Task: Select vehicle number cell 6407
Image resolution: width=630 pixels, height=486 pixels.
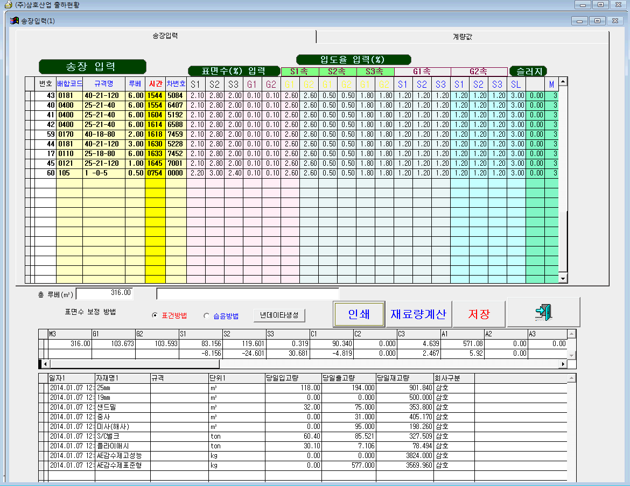Action: click(176, 105)
